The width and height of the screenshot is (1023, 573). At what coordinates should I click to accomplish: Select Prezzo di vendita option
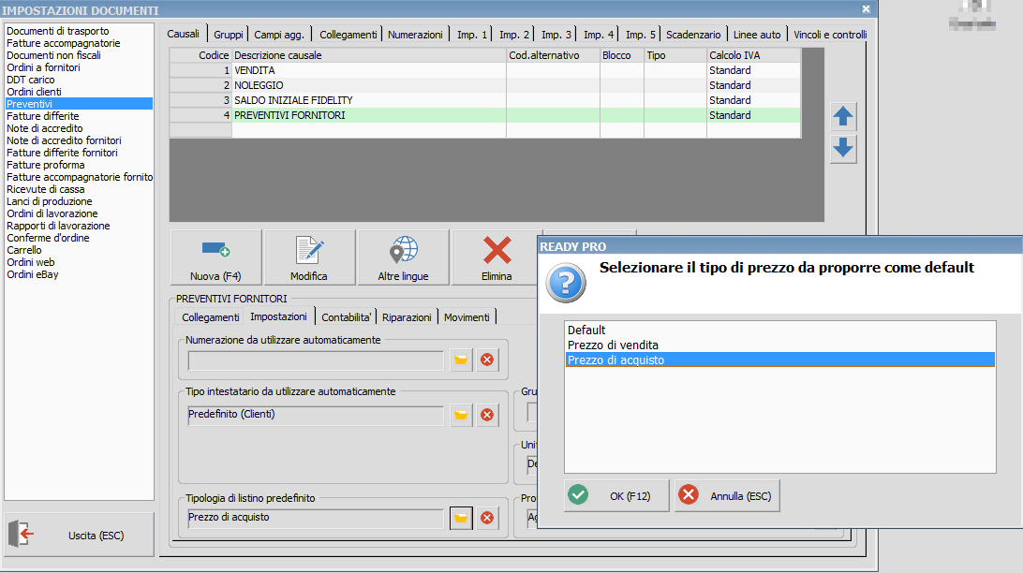tap(779, 345)
